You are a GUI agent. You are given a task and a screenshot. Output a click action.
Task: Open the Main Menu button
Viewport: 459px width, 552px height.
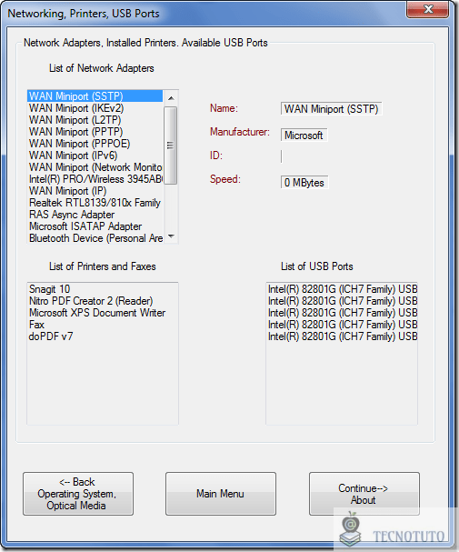(x=221, y=494)
